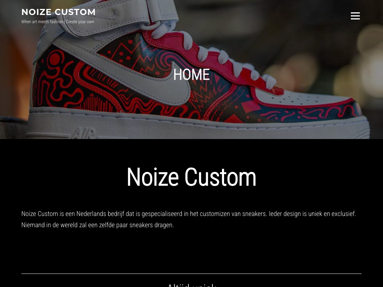
Task: Click the NOIZE CUSTOM site title
Action: pyautogui.click(x=58, y=12)
